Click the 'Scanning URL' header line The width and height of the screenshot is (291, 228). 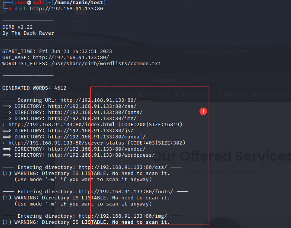pos(77,100)
